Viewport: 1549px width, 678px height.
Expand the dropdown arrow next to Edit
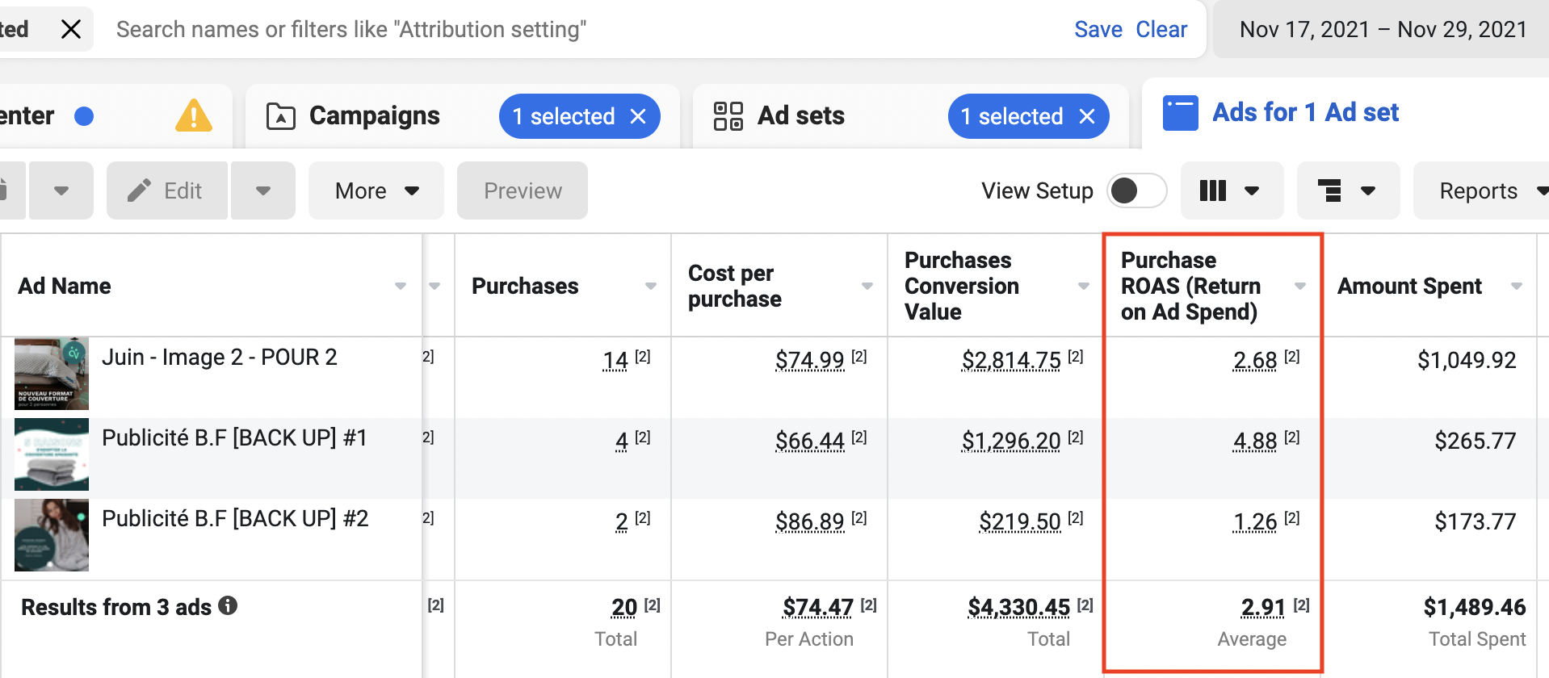(263, 190)
